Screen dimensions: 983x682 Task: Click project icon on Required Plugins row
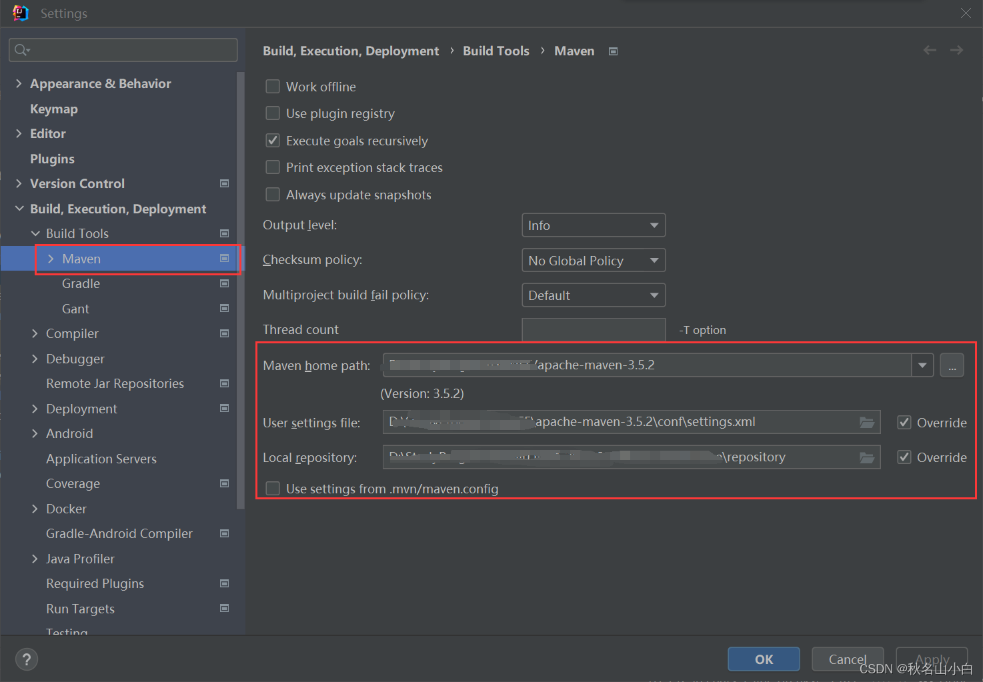pyautogui.click(x=225, y=583)
